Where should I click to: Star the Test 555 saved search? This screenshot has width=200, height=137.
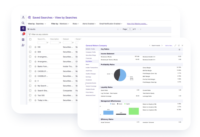(36, 95)
